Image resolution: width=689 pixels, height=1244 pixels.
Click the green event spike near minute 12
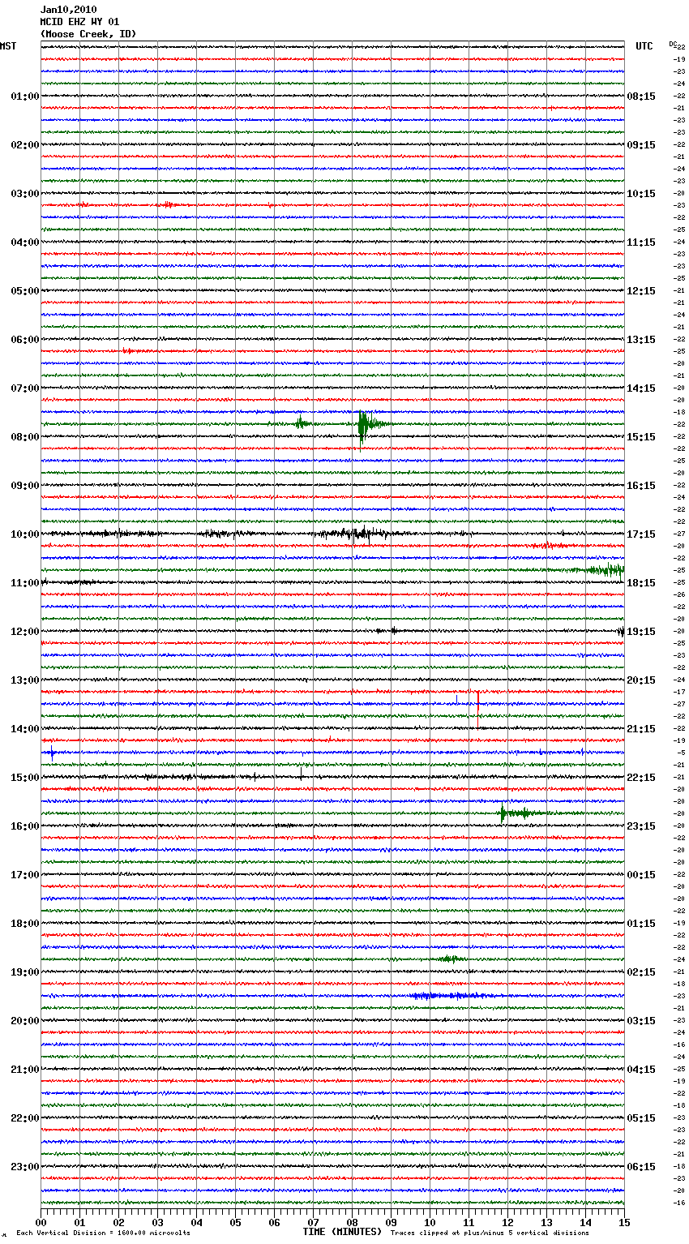click(x=503, y=813)
